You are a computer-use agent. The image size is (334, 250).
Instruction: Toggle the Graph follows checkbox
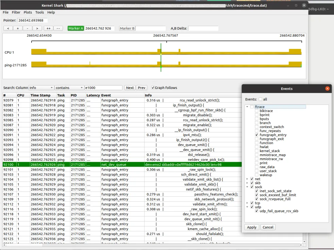point(153,88)
